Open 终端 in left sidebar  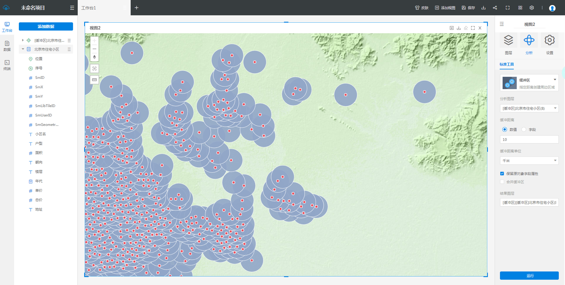pos(7,65)
